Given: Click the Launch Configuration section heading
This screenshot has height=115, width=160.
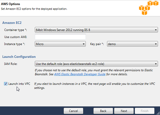Looking at the screenshot, I should click(19, 57).
